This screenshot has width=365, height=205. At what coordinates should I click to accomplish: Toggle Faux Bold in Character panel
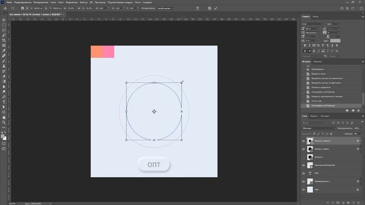tap(305, 46)
